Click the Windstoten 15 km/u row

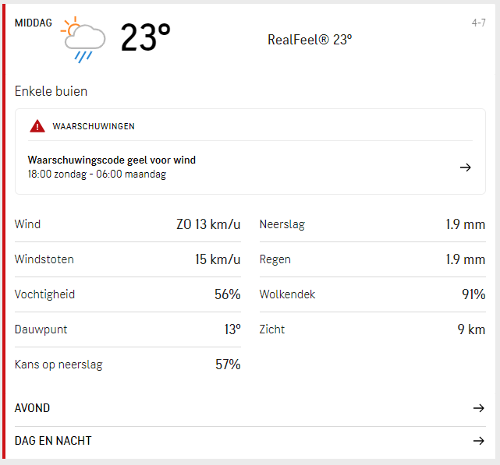pos(127,259)
